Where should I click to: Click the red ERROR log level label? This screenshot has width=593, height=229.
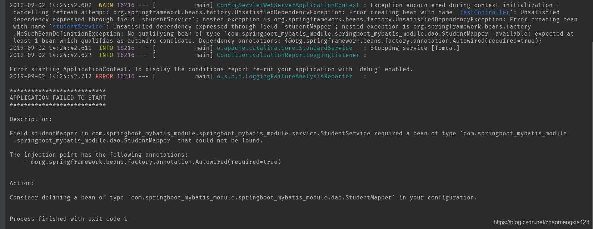coord(104,77)
